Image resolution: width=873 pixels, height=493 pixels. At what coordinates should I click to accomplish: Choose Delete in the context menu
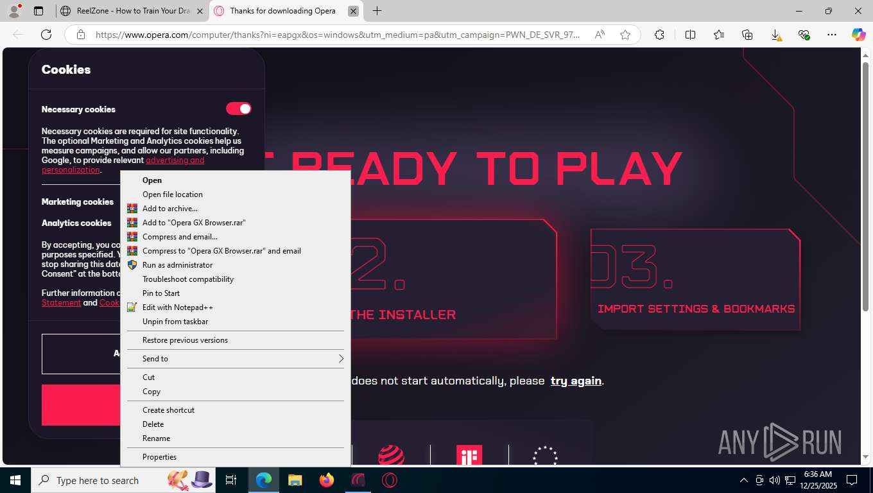click(235, 424)
